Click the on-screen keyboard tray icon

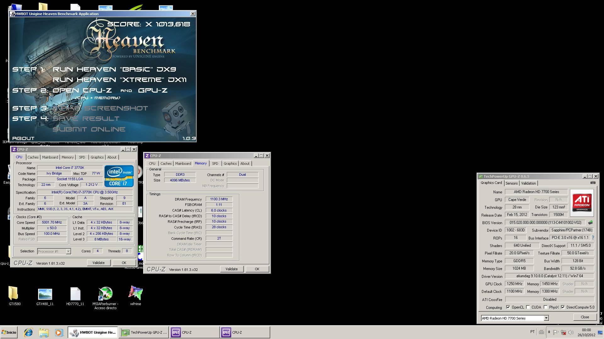point(541,332)
